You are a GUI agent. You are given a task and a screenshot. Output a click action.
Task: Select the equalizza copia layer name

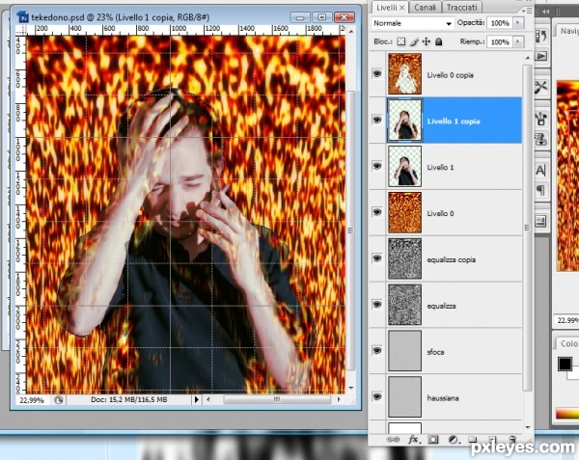[452, 259]
